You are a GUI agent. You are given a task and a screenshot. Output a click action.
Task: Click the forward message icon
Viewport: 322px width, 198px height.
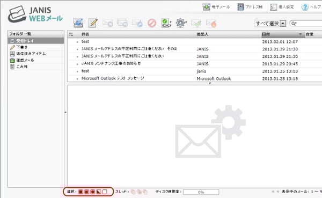(137, 23)
